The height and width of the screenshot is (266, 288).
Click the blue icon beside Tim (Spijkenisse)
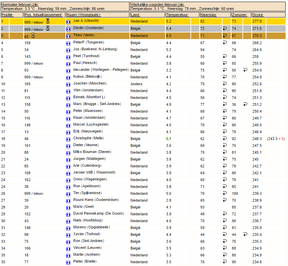[68, 194]
